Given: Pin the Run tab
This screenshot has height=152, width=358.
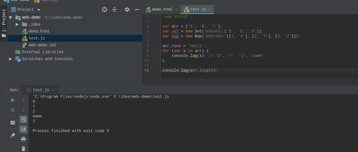Looking at the screenshot, I should click(x=13, y=135).
